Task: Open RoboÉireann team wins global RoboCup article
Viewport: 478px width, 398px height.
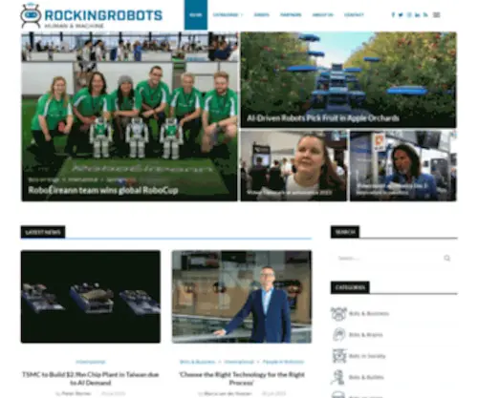Action: [103, 190]
